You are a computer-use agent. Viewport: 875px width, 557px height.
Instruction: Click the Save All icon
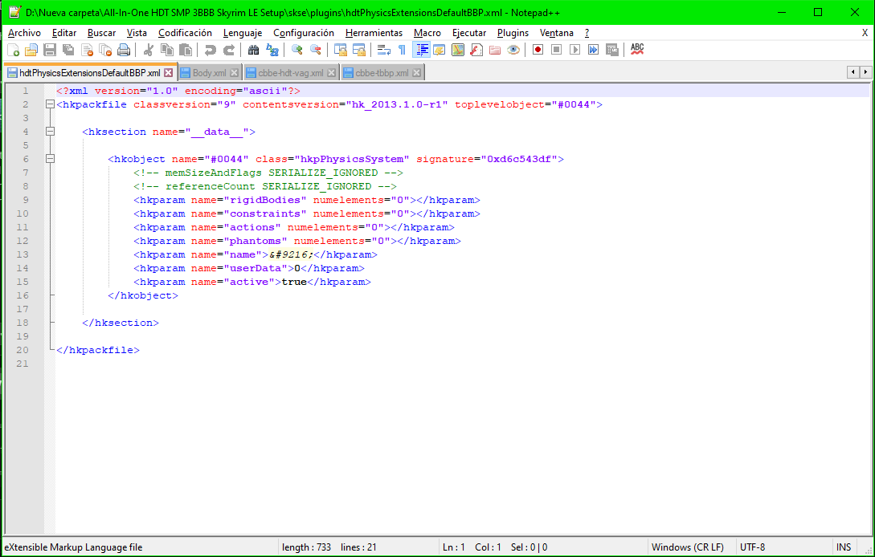(68, 51)
